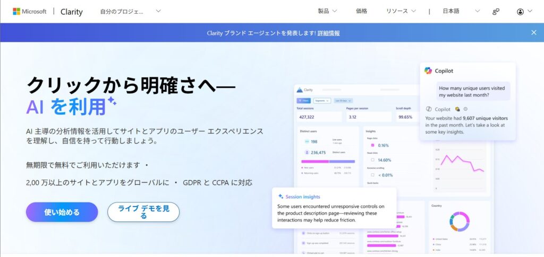This screenshot has height=257, width=544.
Task: Expand the 自分のプロジェ… project dropdown
Action: pyautogui.click(x=131, y=12)
